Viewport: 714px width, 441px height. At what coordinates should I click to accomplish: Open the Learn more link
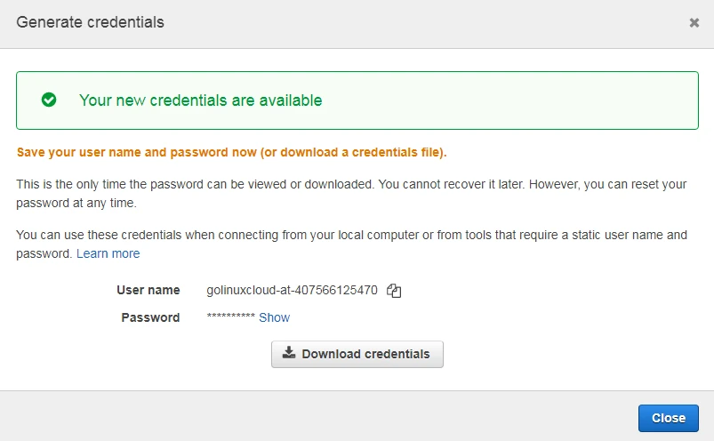[x=108, y=253]
